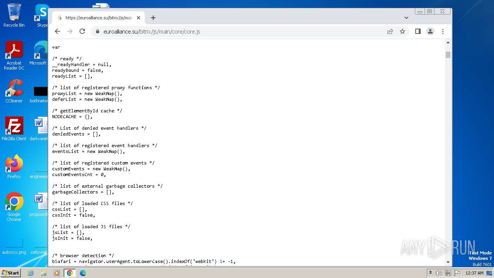Open the bothnetw desktop file
Screen dimensions: 494x278
pos(39,93)
